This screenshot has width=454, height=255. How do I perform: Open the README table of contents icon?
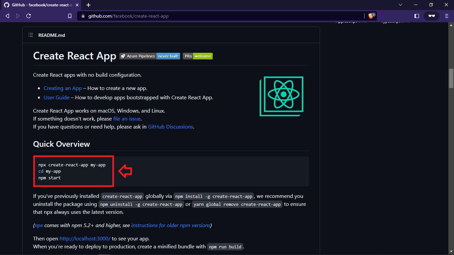[x=31, y=35]
